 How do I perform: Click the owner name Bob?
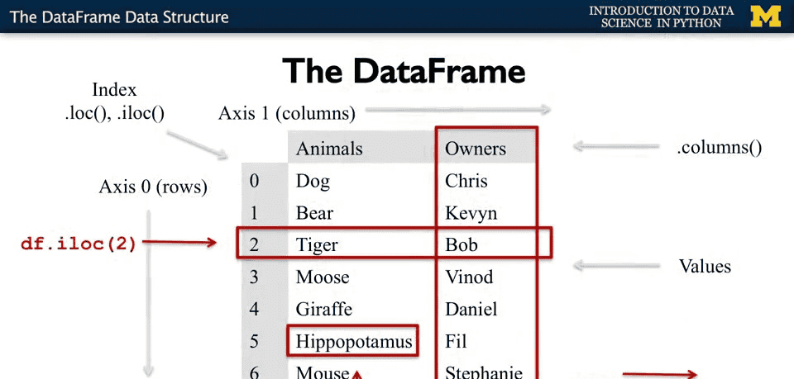click(x=462, y=245)
